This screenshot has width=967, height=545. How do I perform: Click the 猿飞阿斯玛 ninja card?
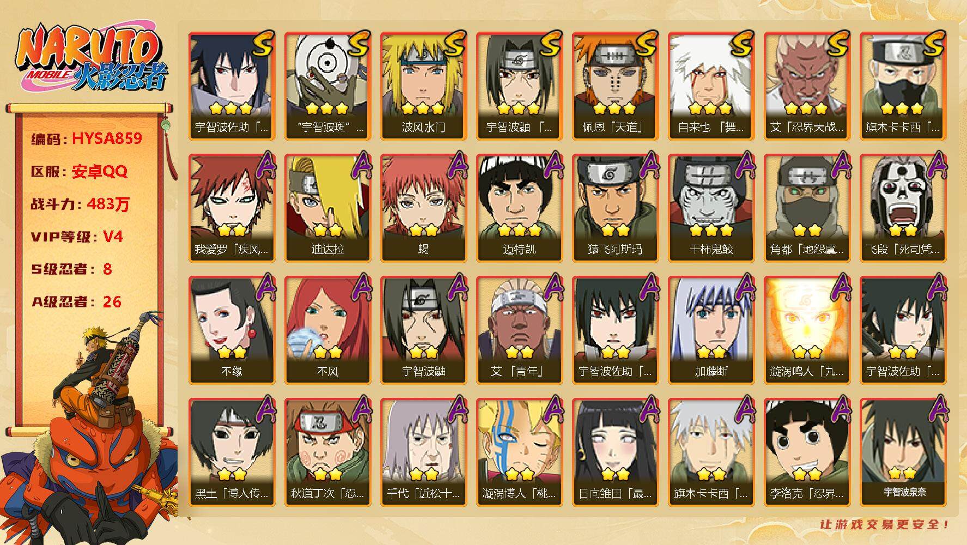point(615,208)
